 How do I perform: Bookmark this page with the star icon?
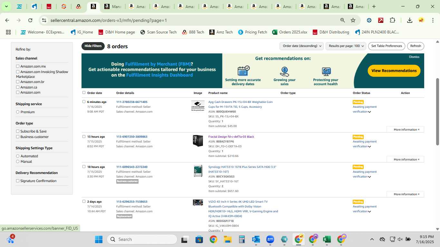pyautogui.click(x=353, y=20)
